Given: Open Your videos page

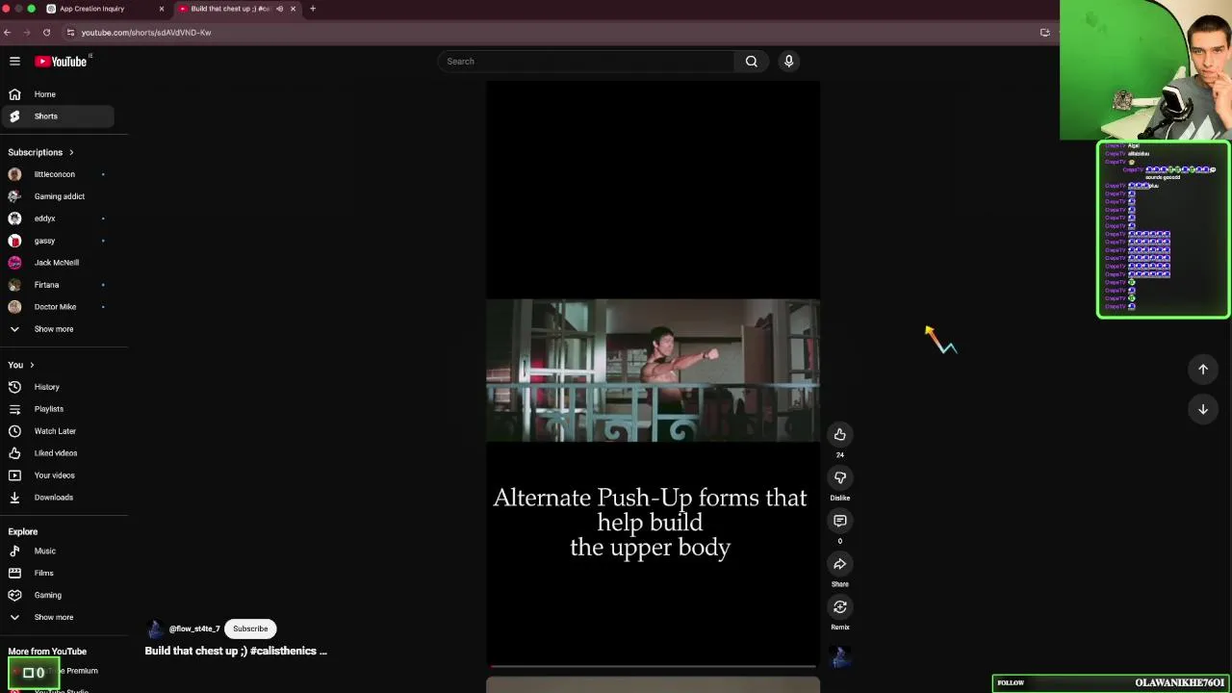Looking at the screenshot, I should pos(58,475).
